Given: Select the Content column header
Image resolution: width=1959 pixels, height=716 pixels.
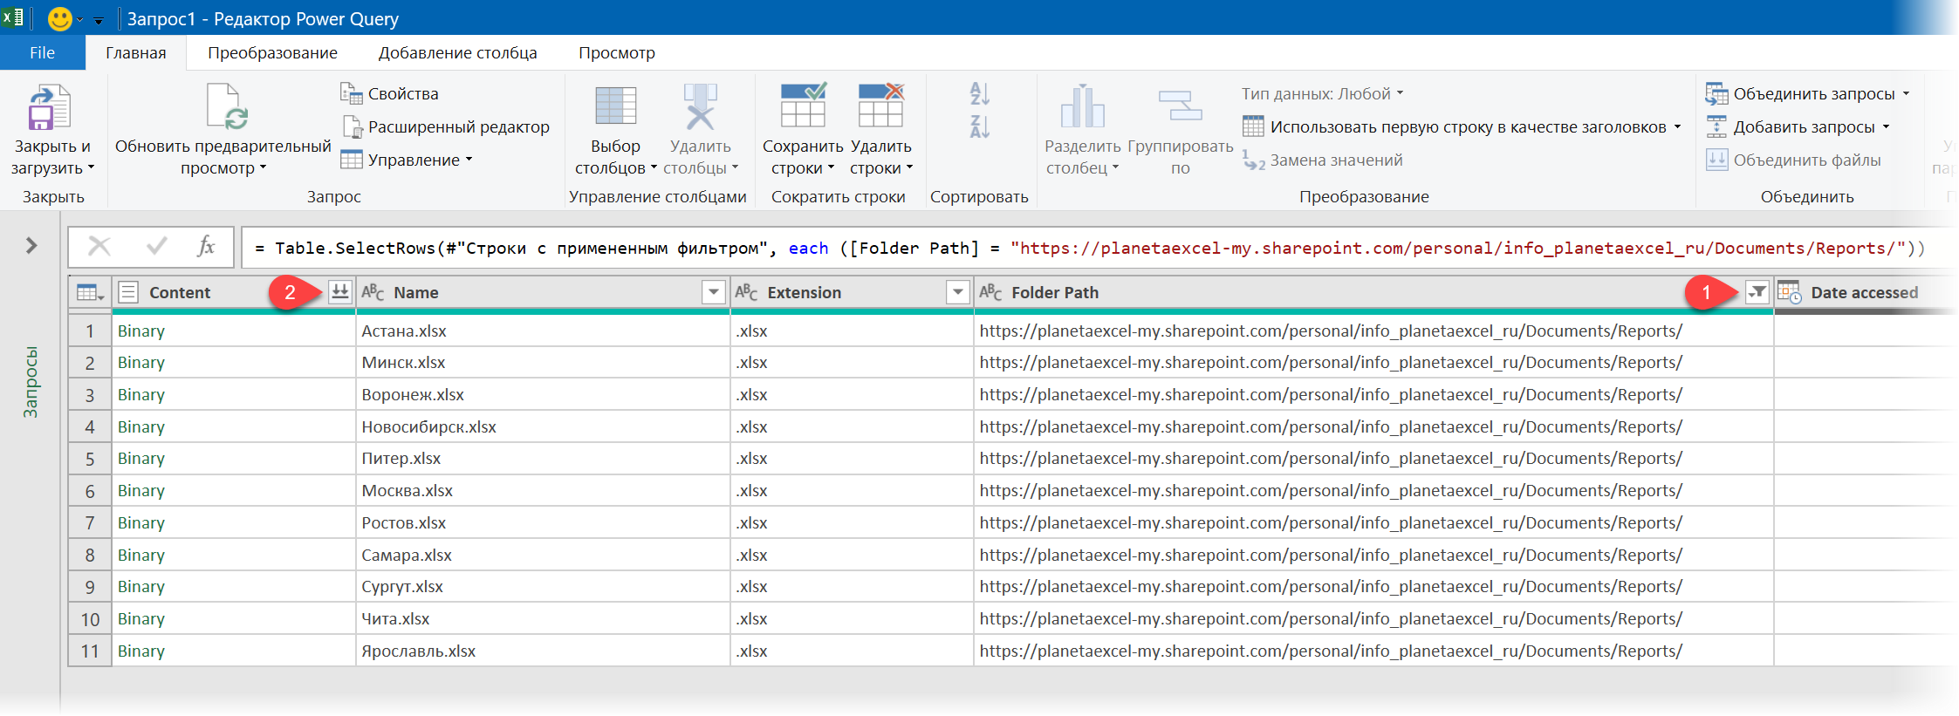Looking at the screenshot, I should click(234, 292).
